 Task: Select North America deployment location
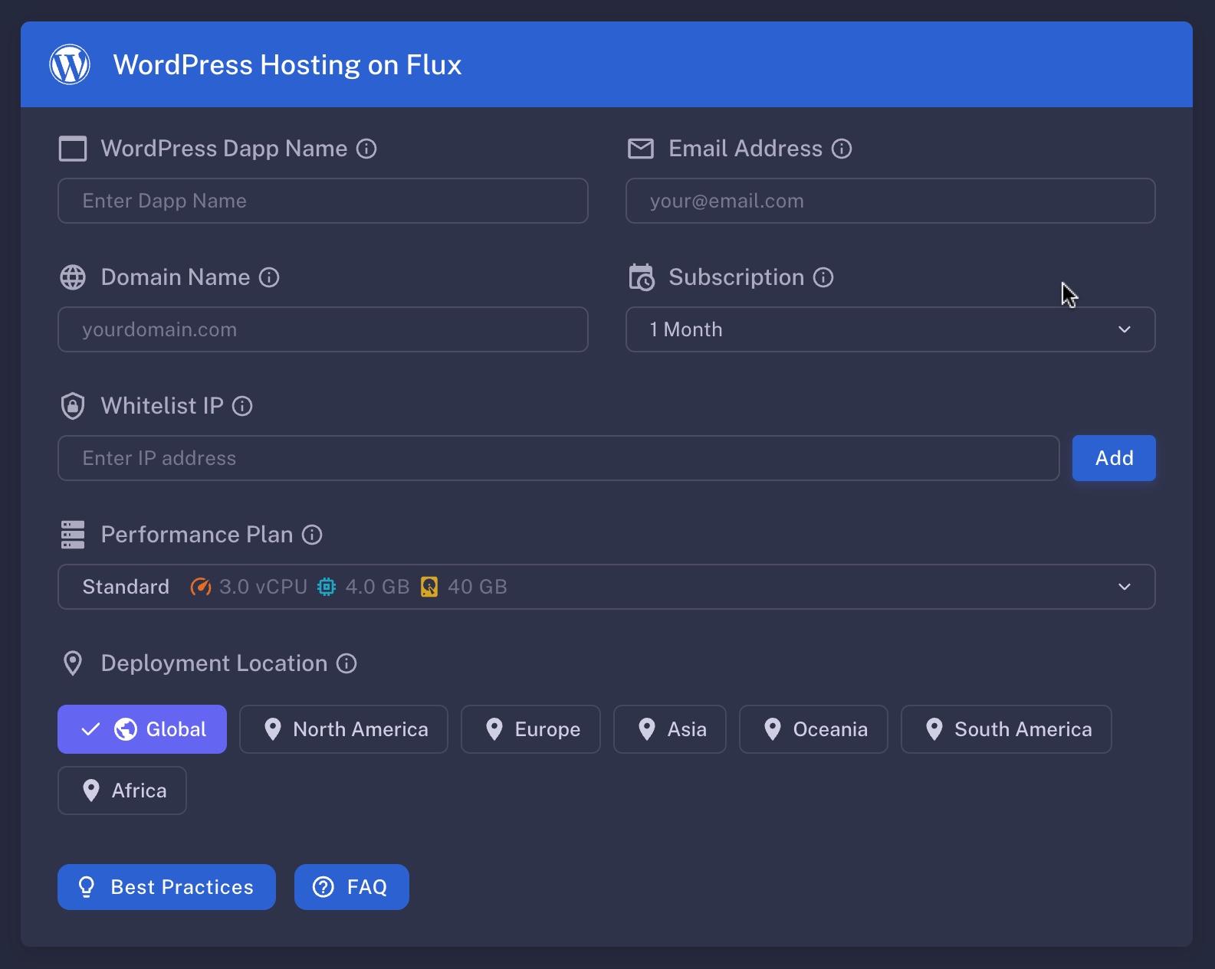click(x=343, y=729)
